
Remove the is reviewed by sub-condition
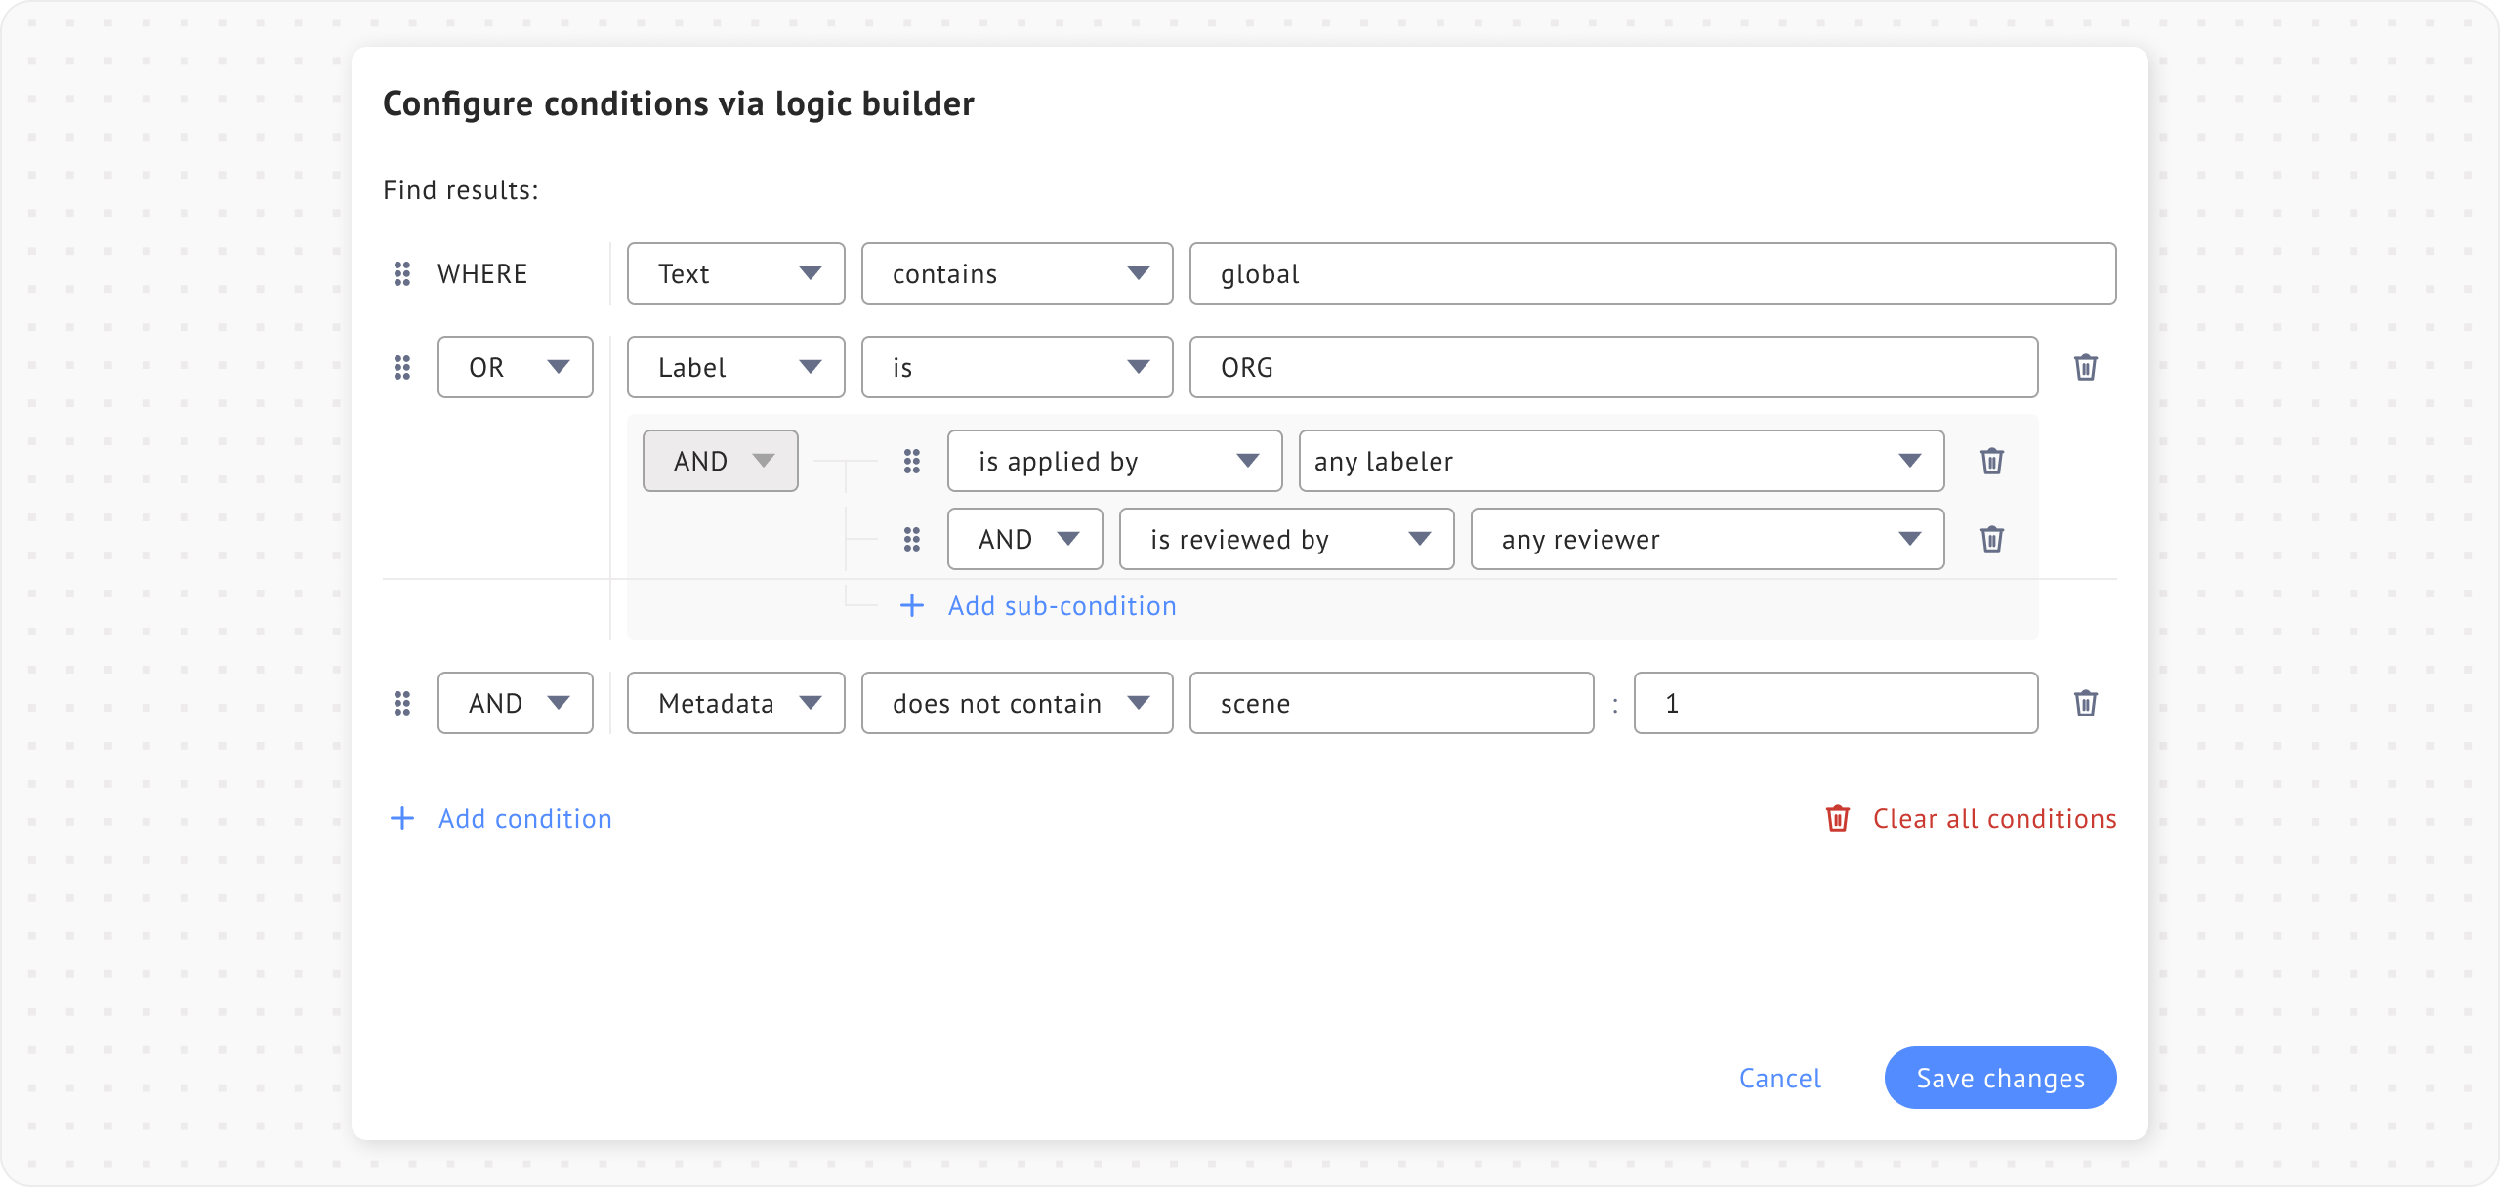pyautogui.click(x=1991, y=539)
